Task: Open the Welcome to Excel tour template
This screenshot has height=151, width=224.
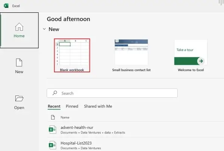Action: pyautogui.click(x=191, y=55)
